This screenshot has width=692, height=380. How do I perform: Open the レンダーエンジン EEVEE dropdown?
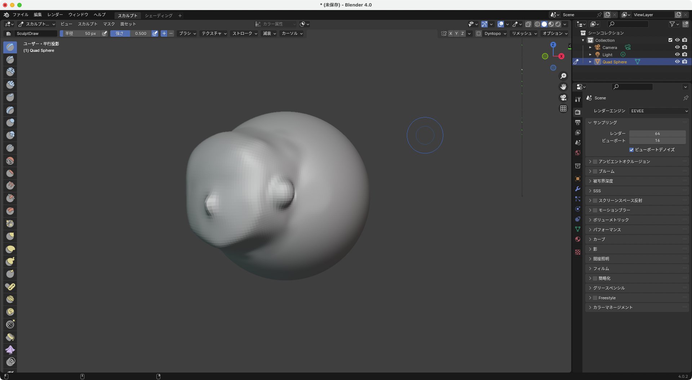click(659, 111)
